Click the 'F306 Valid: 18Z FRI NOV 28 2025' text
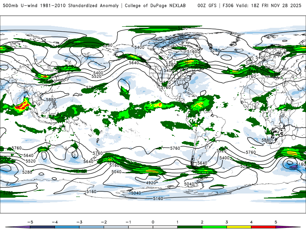Image resolution: width=306 pixels, height=229 pixels. 262,6
